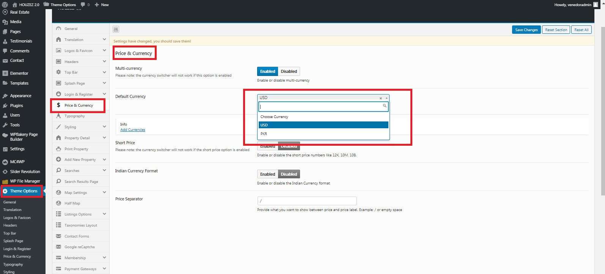The image size is (605, 274).
Task: Set Indian Currency Format to Enabled
Action: coord(267,174)
